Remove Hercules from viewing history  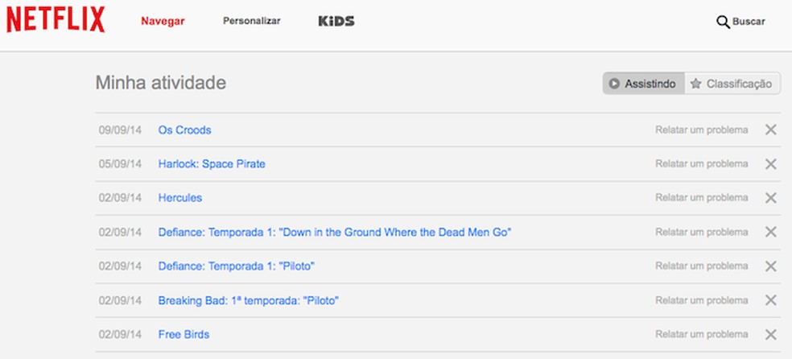[x=770, y=198]
